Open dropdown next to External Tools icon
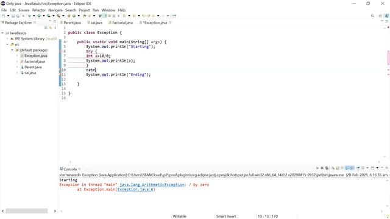This screenshot has height=219, width=390. [63, 16]
